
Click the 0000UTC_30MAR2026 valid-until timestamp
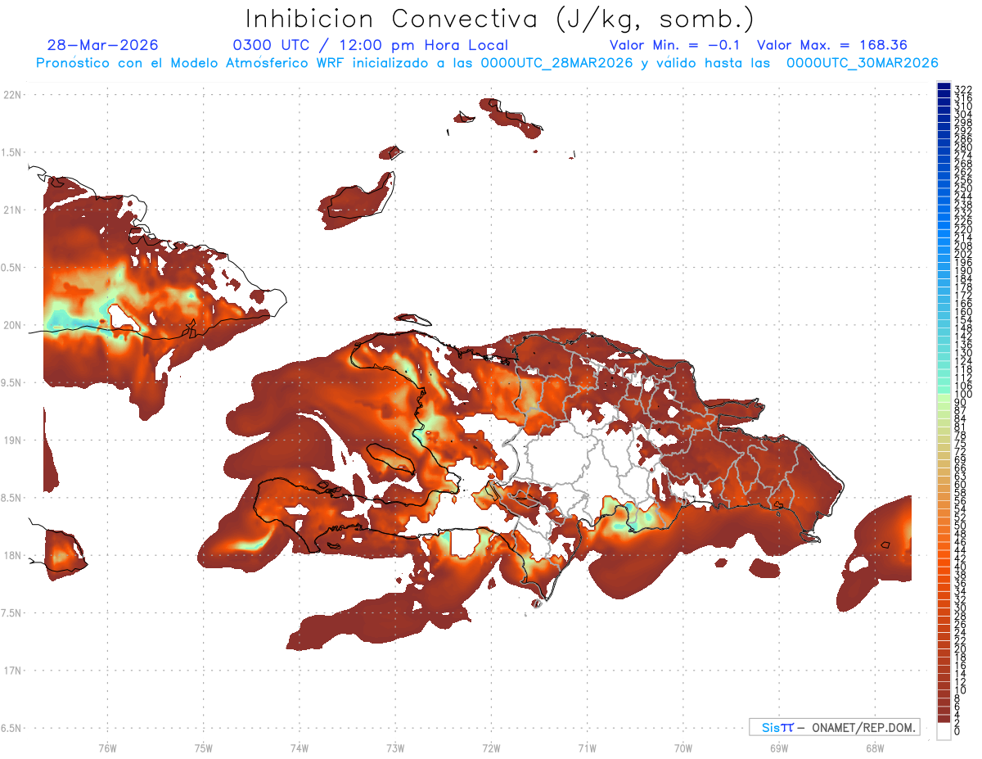pos(863,63)
